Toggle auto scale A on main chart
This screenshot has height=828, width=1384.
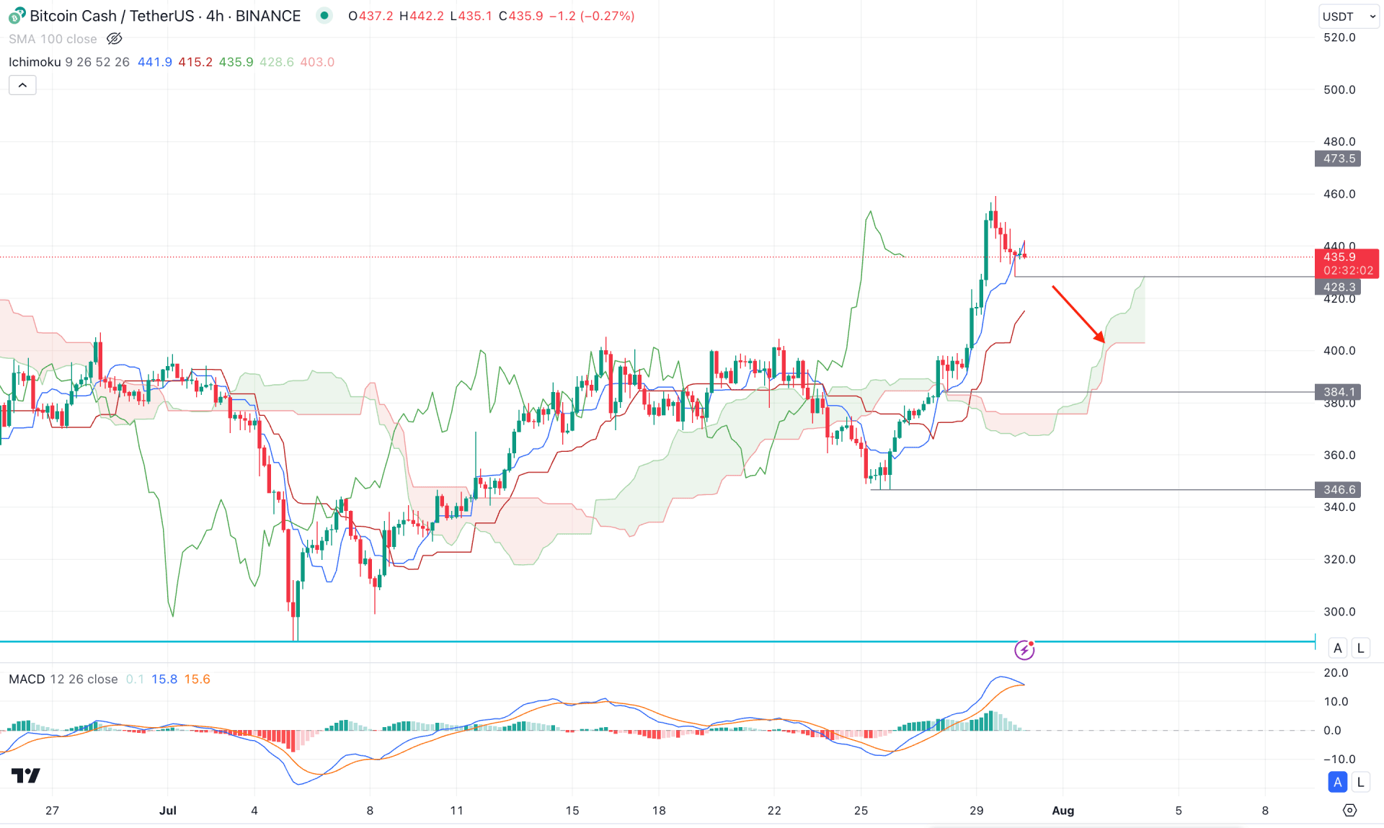click(x=1338, y=648)
